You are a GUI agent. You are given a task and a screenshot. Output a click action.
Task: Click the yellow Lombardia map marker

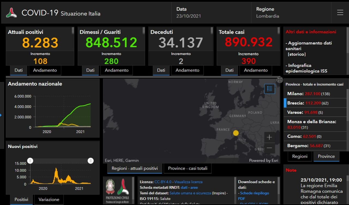pos(236,133)
